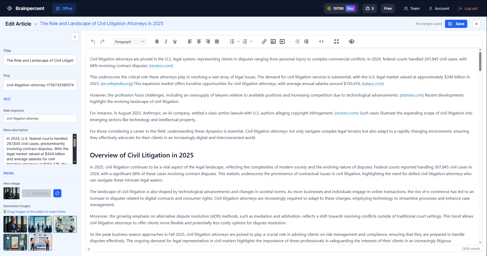Close the article editor
The width and height of the screenshot is (487, 256).
(477, 24)
